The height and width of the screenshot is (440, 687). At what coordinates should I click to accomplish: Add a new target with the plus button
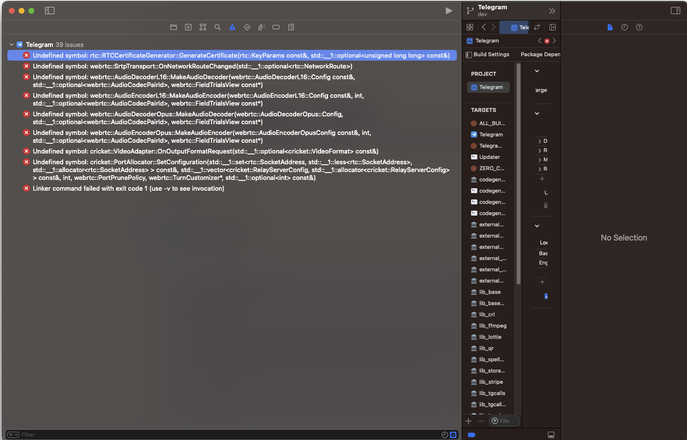pos(468,420)
